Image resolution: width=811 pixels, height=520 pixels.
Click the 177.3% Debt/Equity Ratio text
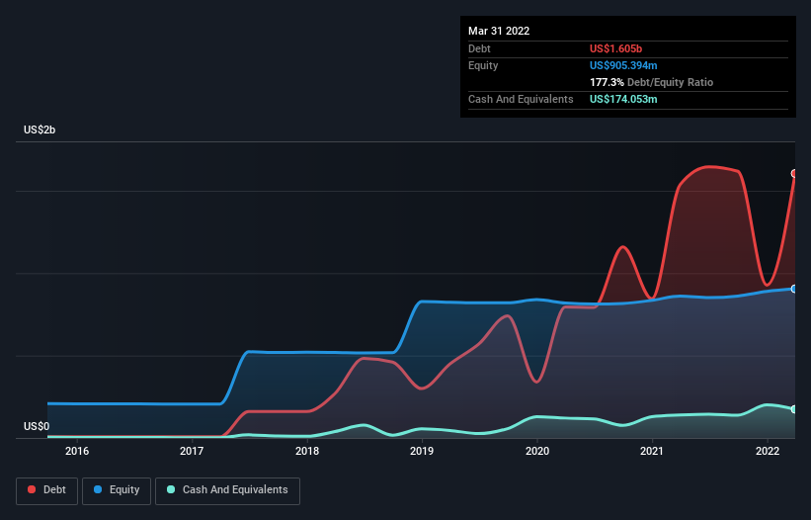pos(651,82)
